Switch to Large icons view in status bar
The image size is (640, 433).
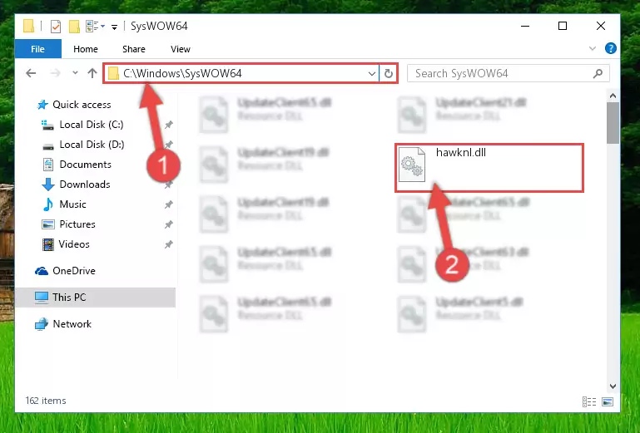(x=608, y=401)
